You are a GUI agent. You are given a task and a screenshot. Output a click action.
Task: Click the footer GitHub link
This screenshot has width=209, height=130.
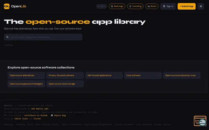tap(158, 125)
